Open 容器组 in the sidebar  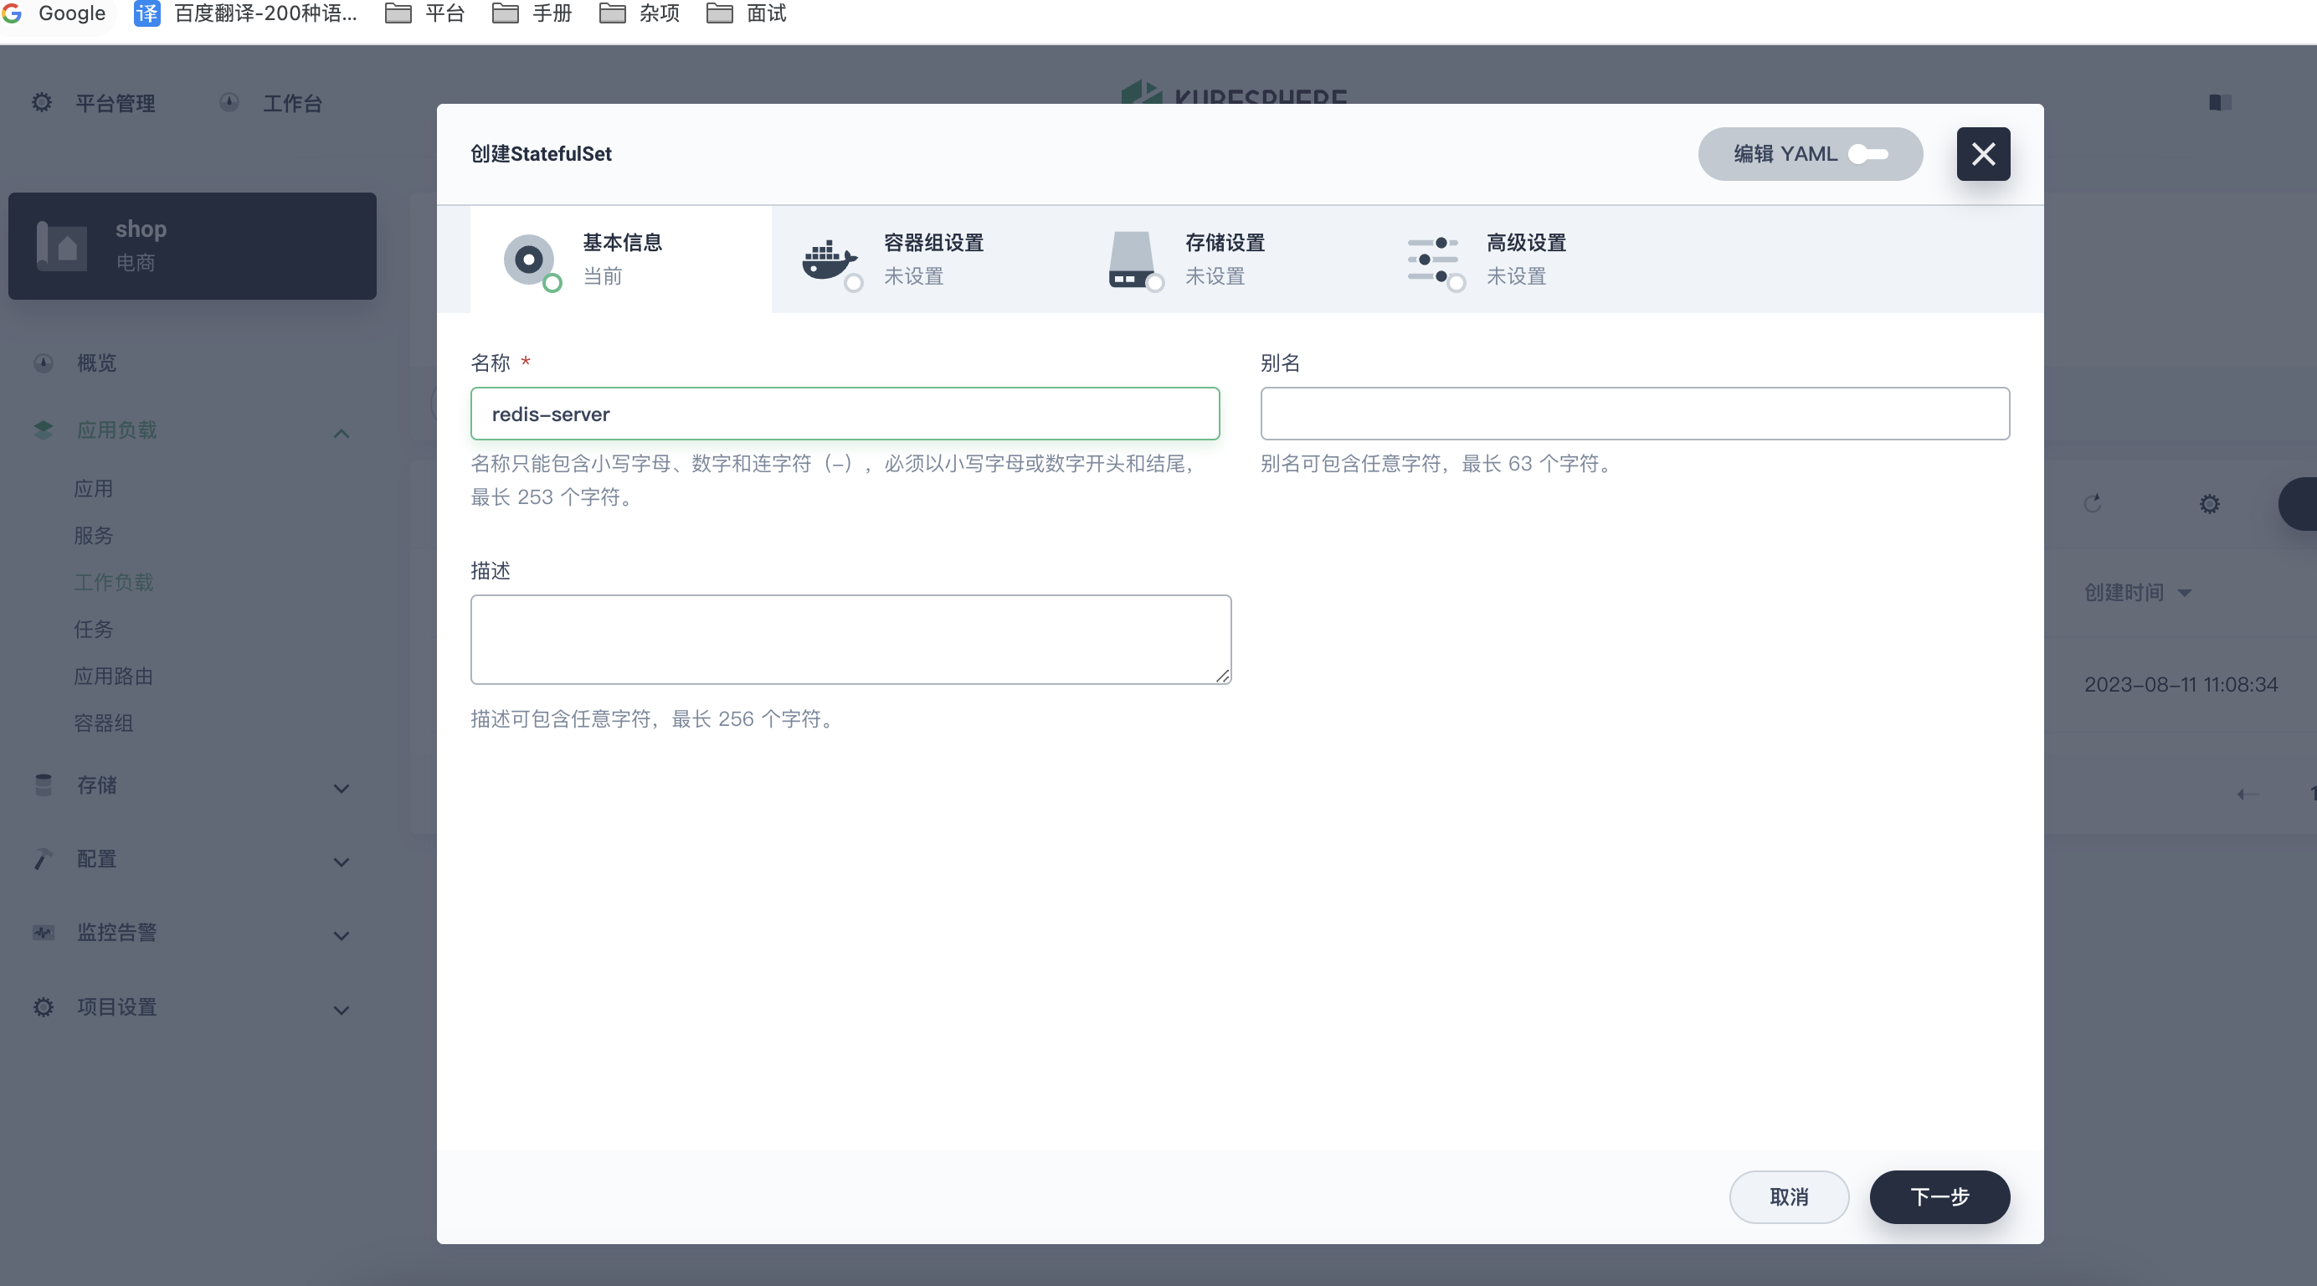pos(104,723)
